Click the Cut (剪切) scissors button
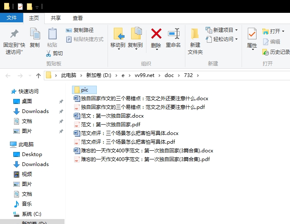 (x=54, y=53)
